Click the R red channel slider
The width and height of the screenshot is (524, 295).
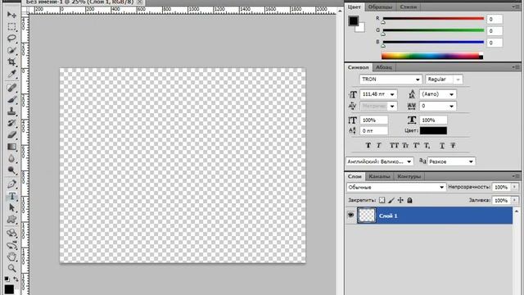pyautogui.click(x=433, y=19)
